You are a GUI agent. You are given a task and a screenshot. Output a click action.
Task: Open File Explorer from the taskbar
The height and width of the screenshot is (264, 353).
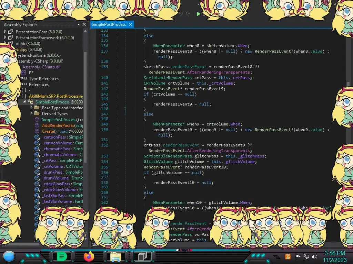[x=116, y=256]
